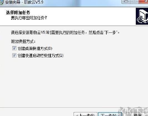Click the instruction text mentioning 下一步

click(x=65, y=33)
